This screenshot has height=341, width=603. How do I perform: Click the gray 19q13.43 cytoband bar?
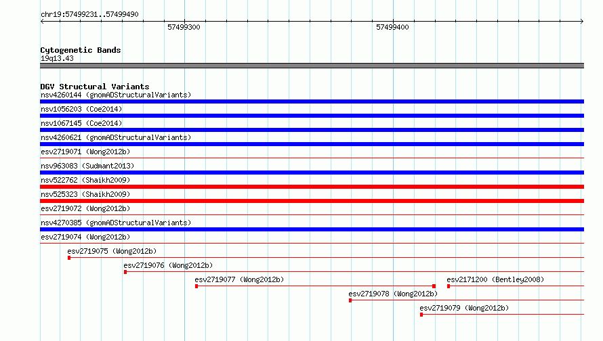[x=312, y=66]
